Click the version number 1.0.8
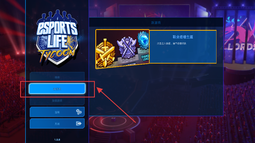255x143 pixels. pyautogui.click(x=57, y=140)
